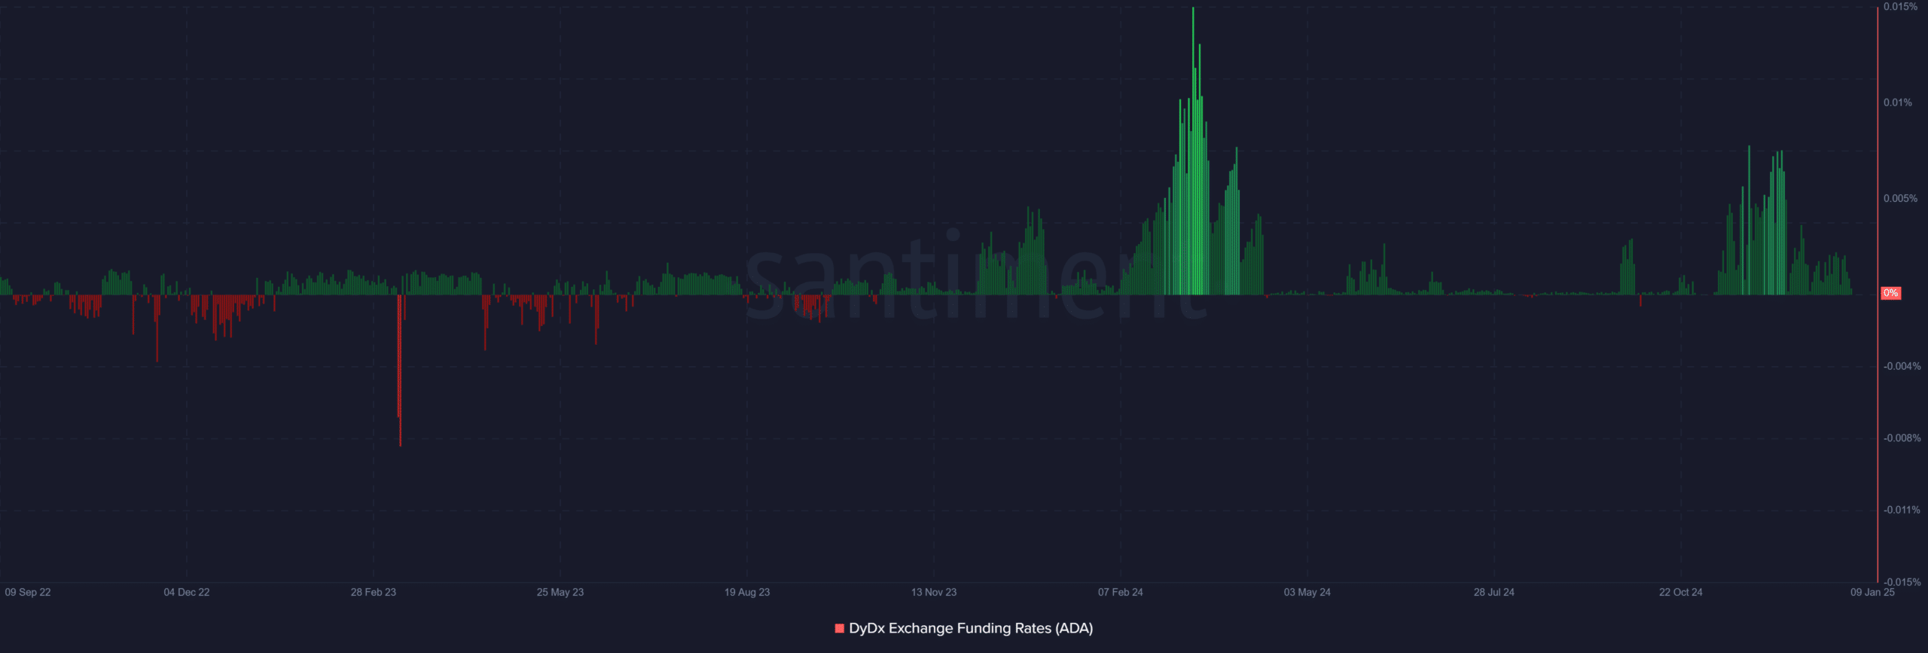The height and width of the screenshot is (653, 1928).
Task: Click the 03 May 24 date label
Action: pos(1307,592)
